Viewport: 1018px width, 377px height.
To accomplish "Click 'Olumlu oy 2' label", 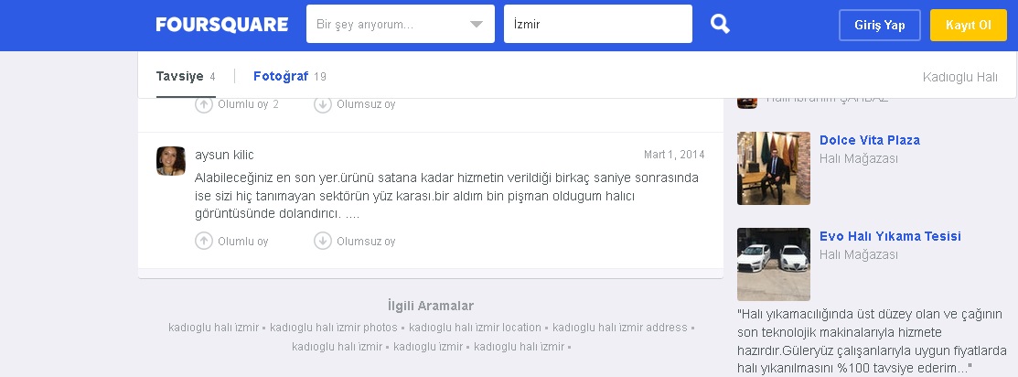I will pos(248,104).
